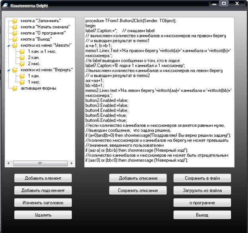Click the folder icon next to "1 мис."

[23, 82]
